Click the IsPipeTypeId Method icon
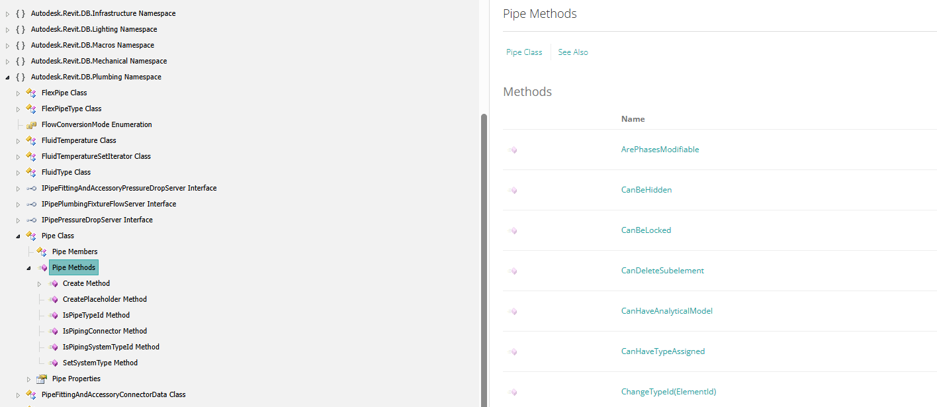The width and height of the screenshot is (937, 407). (x=53, y=315)
